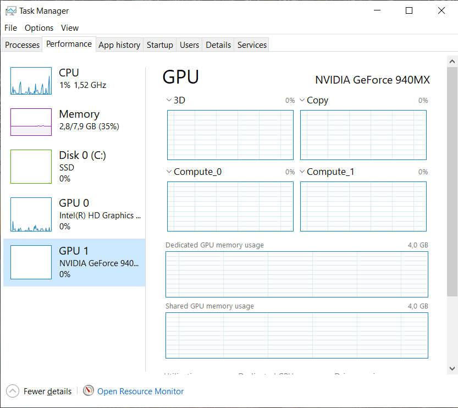Click the Resource Monitor icon
The image size is (458, 408).
[89, 391]
